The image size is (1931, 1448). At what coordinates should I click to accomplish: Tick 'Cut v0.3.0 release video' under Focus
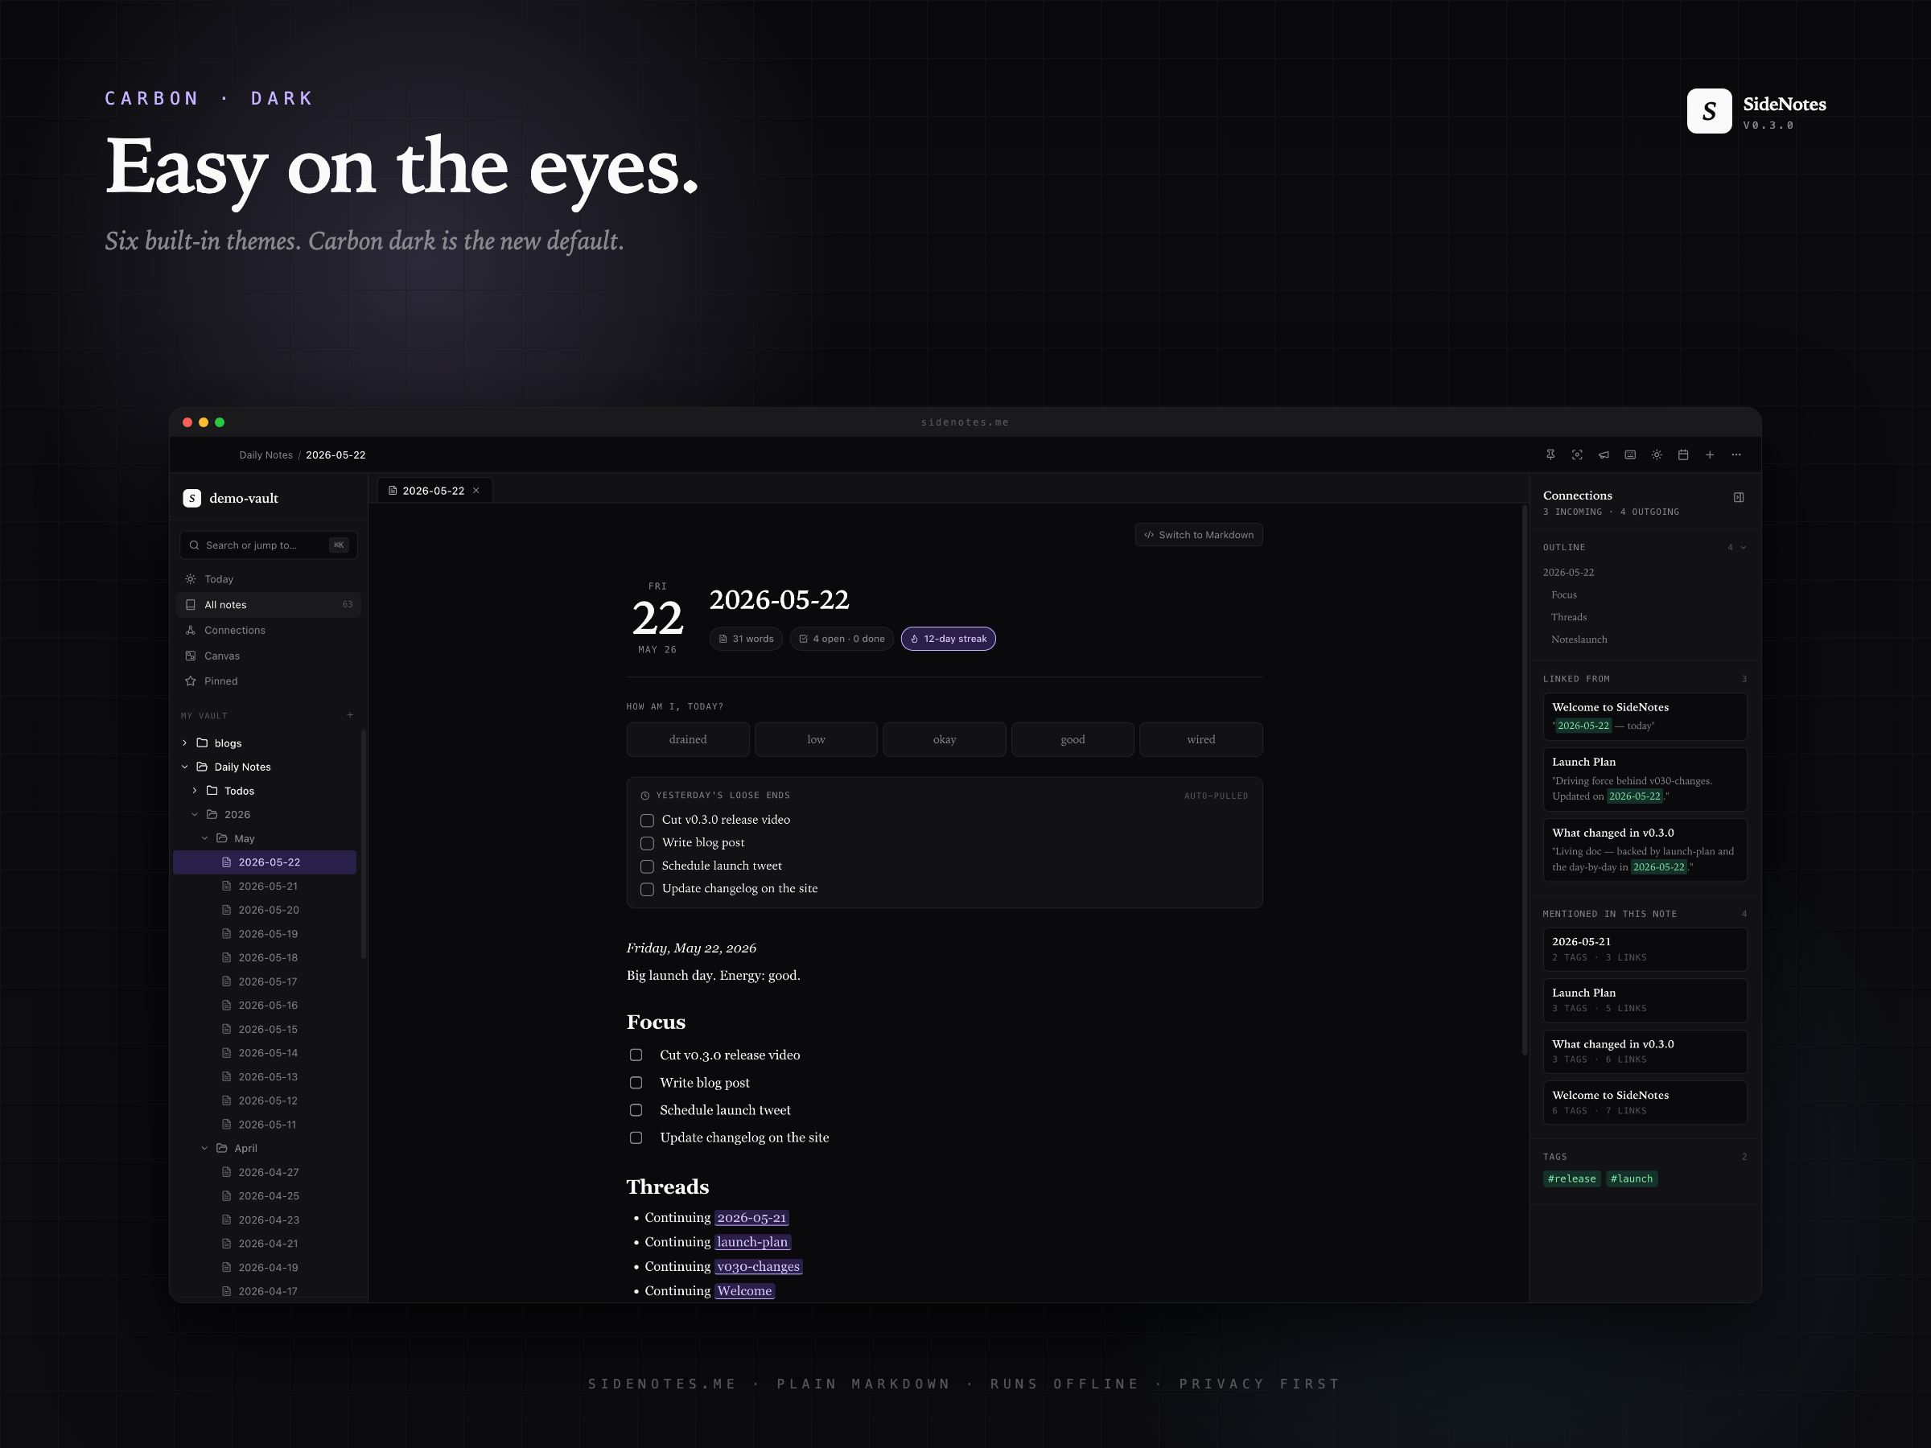click(x=636, y=1055)
